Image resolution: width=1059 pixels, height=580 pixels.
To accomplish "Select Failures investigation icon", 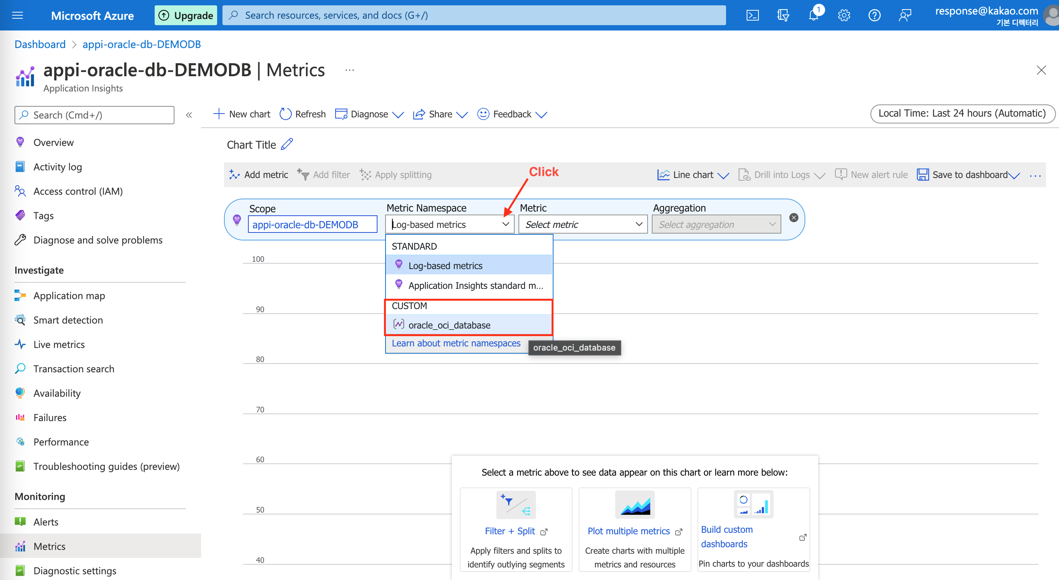I will pos(19,417).
